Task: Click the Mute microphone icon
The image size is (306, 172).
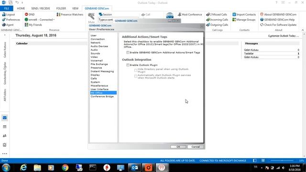Action: pos(91,16)
